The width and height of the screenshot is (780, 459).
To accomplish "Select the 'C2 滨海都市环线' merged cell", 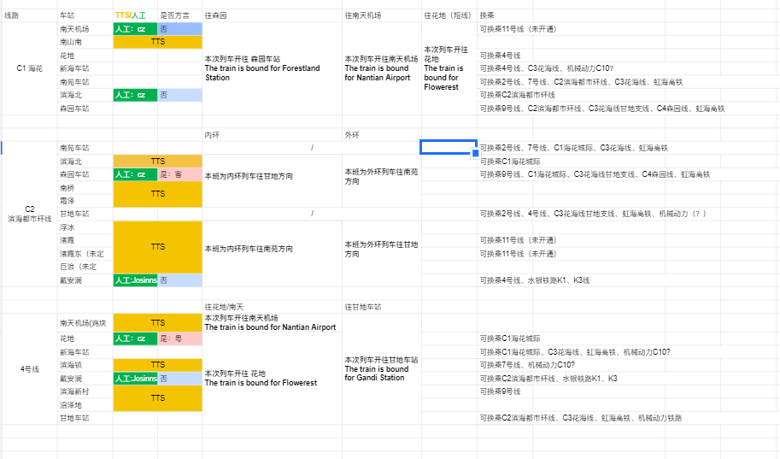I will (29, 214).
